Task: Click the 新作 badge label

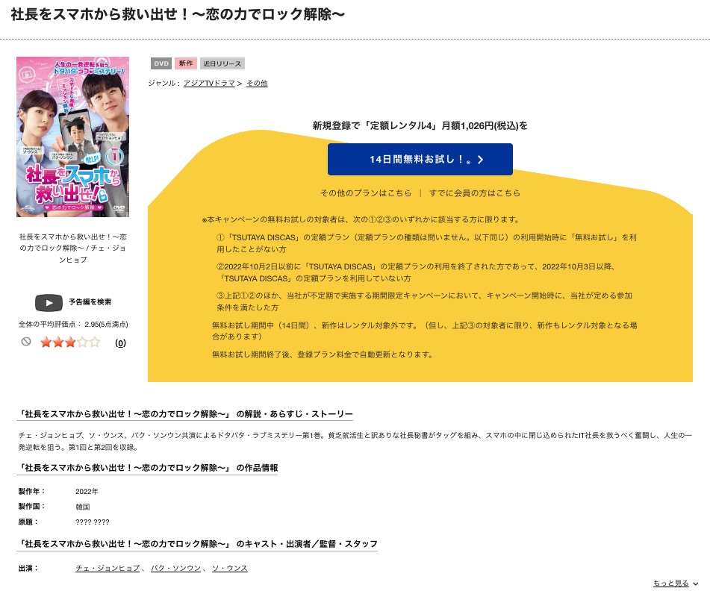Action: pyautogui.click(x=186, y=64)
